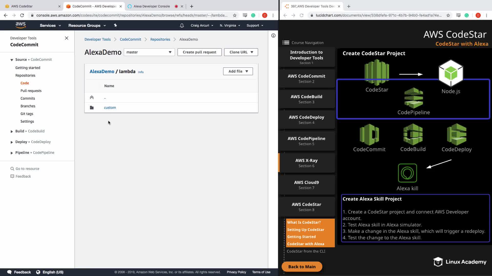This screenshot has width=492, height=276.
Task: Open the info panel circle icon
Action: [x=273, y=36]
